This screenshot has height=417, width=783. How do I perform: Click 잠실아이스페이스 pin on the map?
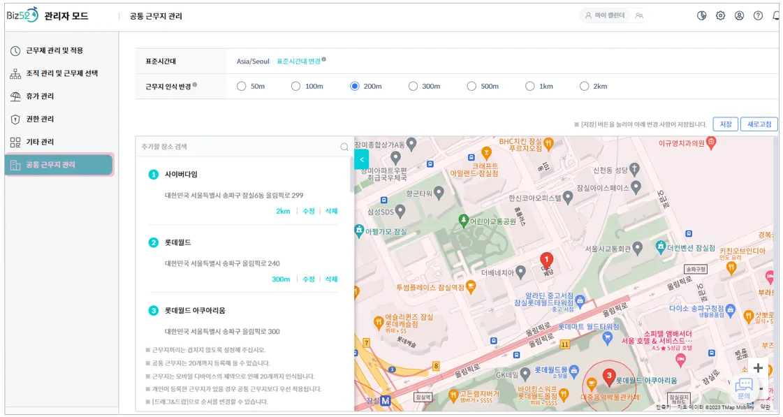pyautogui.click(x=636, y=186)
